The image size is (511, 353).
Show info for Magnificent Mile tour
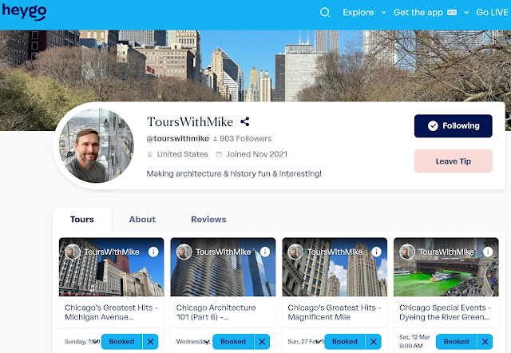376,252
